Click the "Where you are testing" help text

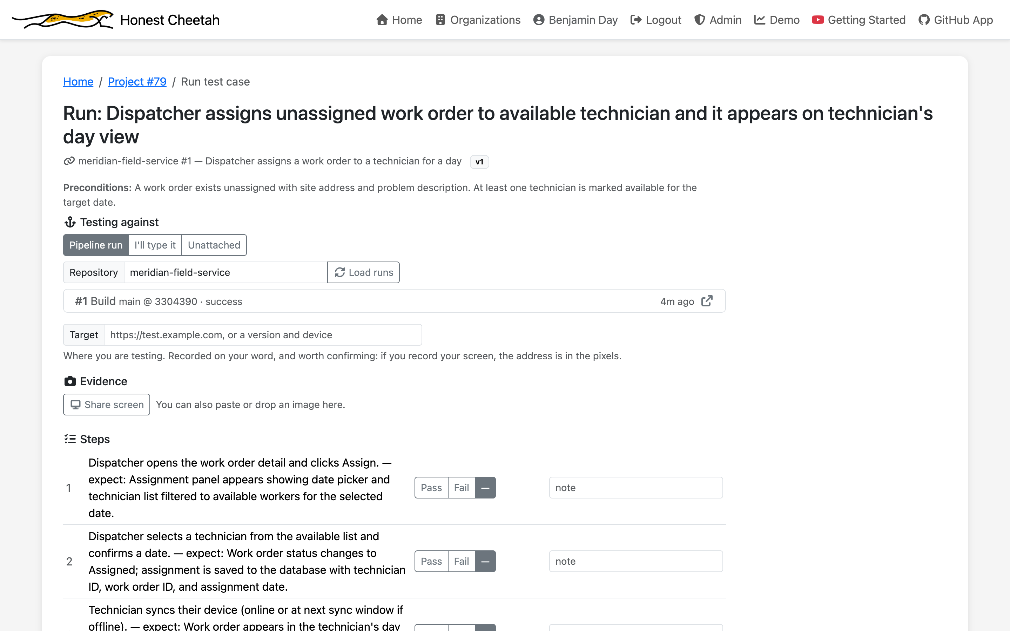click(342, 356)
